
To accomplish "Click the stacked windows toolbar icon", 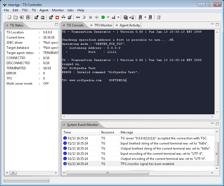I will [x=125, y=18].
